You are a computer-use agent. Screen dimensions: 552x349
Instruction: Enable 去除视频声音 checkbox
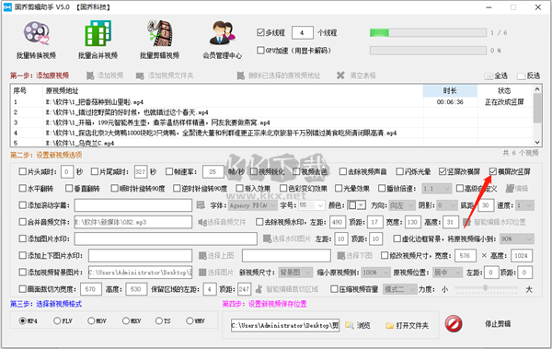pyautogui.click(x=343, y=171)
